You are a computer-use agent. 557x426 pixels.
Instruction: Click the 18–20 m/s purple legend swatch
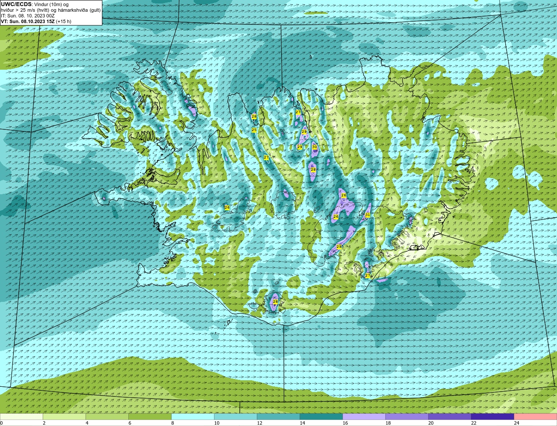tap(407, 416)
